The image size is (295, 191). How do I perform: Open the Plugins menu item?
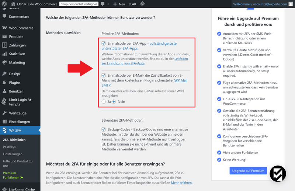point(20,83)
